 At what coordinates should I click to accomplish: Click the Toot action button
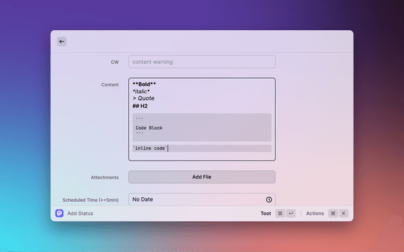click(266, 214)
